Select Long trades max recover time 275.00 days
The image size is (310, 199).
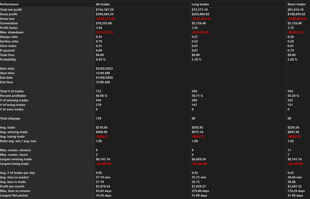click(x=200, y=191)
